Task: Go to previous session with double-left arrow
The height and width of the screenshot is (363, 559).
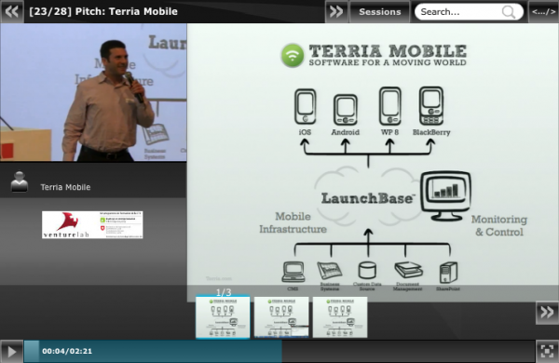Action: point(12,11)
